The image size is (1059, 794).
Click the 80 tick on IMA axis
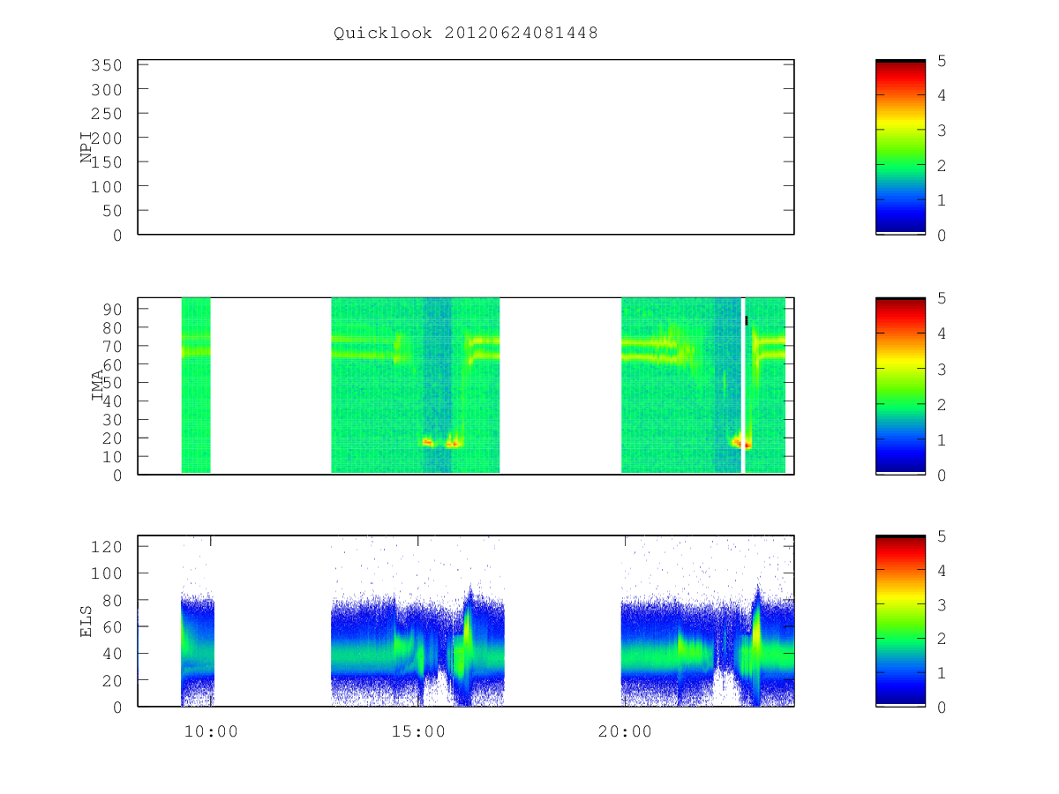point(113,327)
